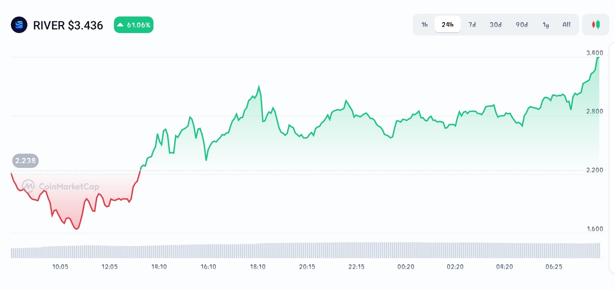Switch chart to 7d range
Image resolution: width=615 pixels, height=290 pixels.
pyautogui.click(x=472, y=25)
